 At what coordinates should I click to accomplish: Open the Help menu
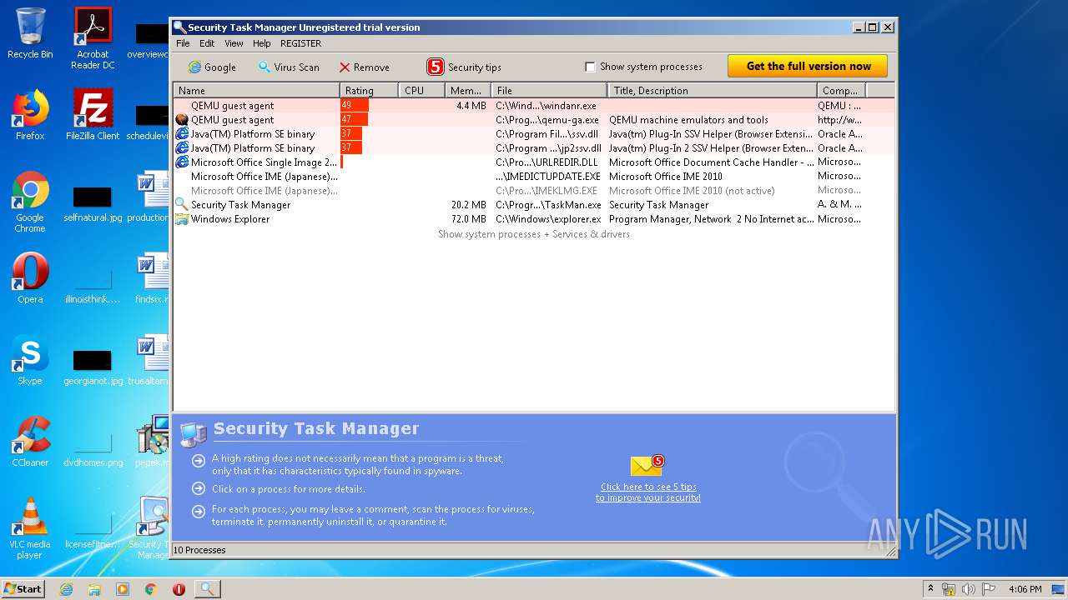[262, 43]
